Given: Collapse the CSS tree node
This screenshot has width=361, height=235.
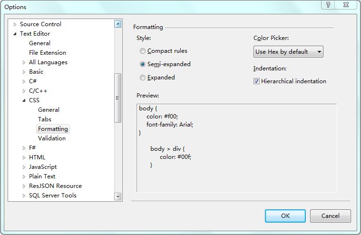Looking at the screenshot, I should point(24,100).
